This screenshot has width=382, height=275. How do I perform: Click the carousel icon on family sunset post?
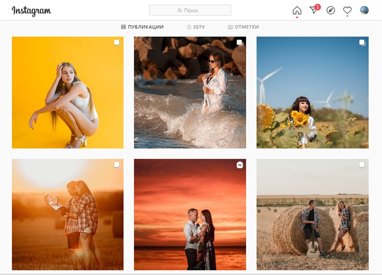tap(117, 165)
